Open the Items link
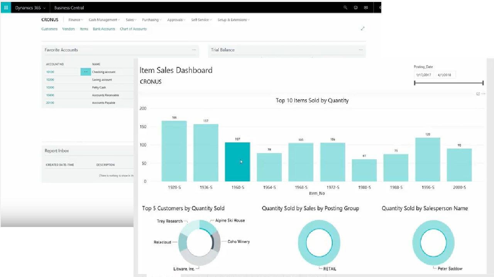 (x=84, y=29)
